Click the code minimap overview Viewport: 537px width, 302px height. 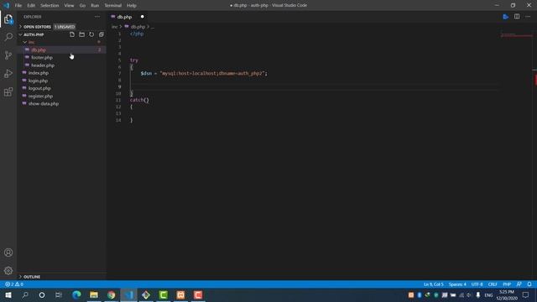517,35
